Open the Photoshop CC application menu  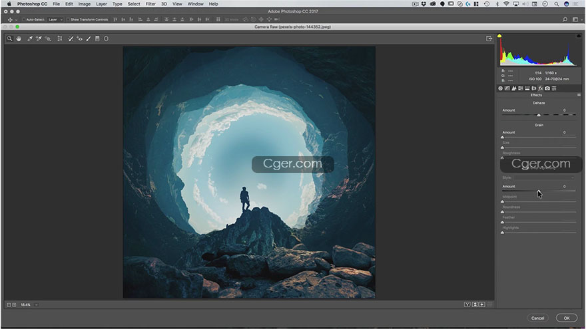32,4
